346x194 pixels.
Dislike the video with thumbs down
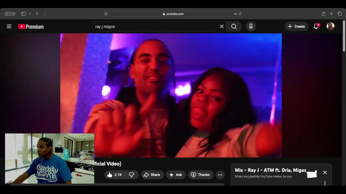pos(132,175)
